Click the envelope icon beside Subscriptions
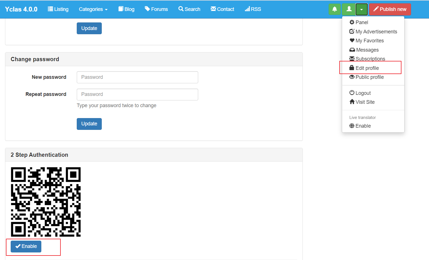This screenshot has height=260, width=429. (352, 59)
